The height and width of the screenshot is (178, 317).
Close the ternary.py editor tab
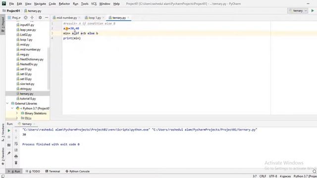pos(128,18)
